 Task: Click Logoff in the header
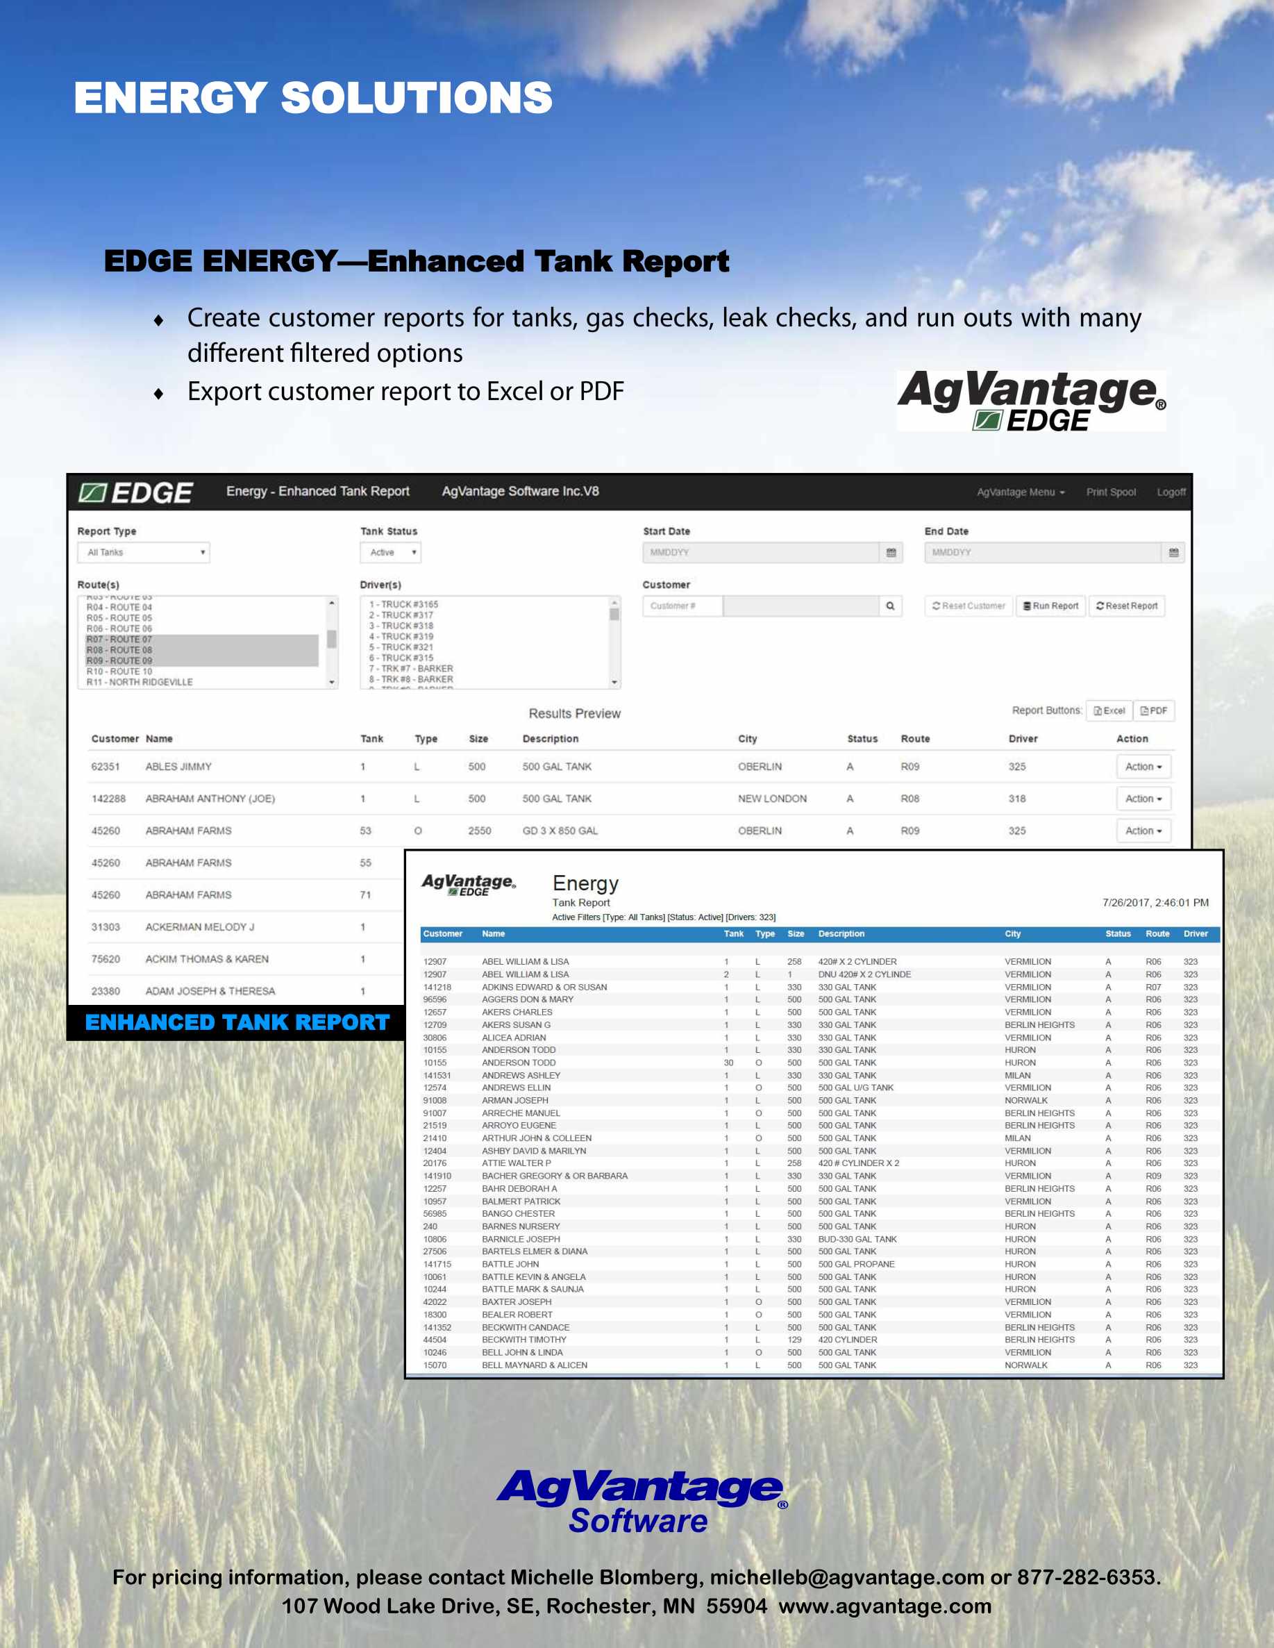[1171, 492]
